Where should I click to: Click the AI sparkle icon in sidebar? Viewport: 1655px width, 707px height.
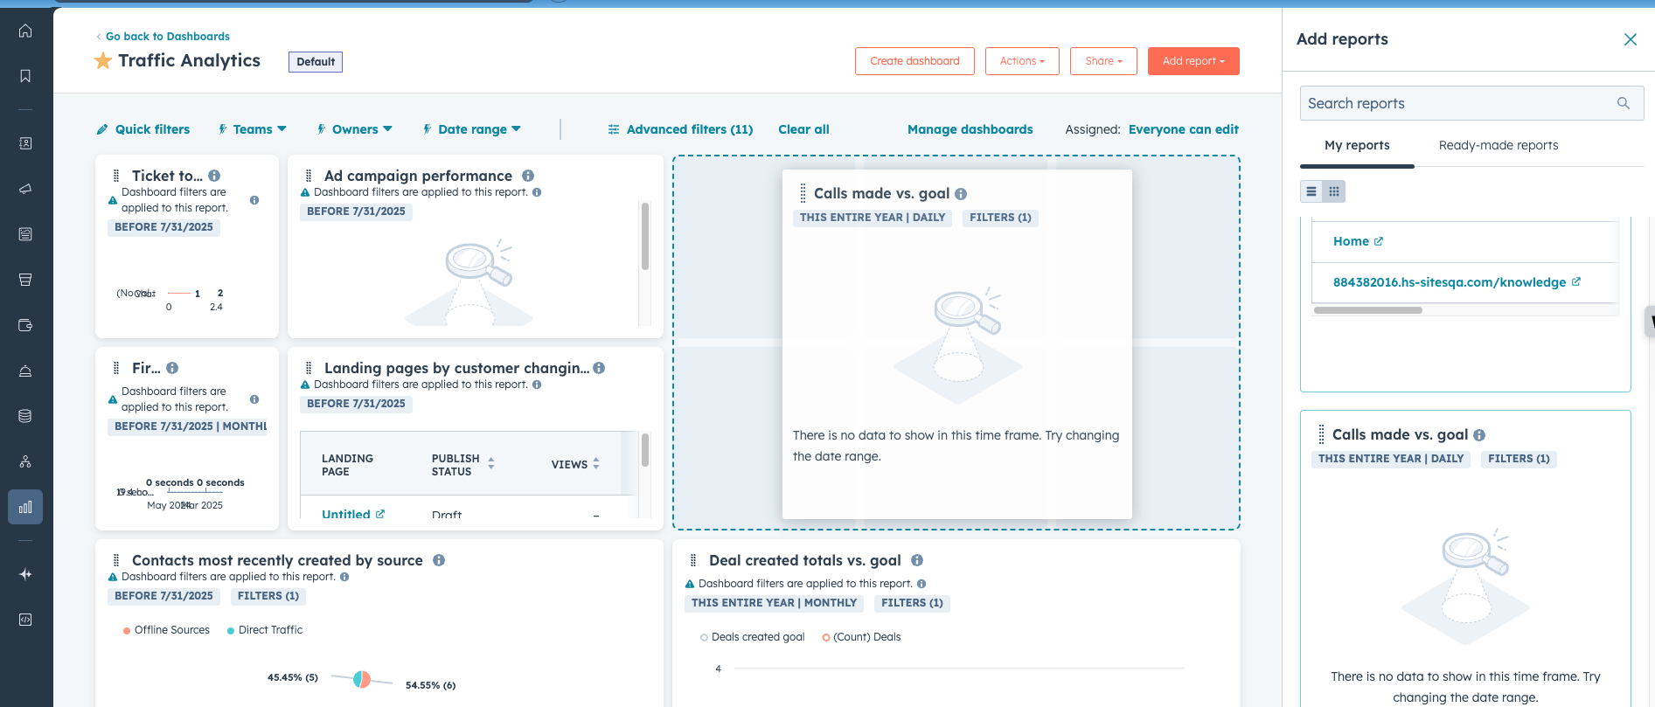pyautogui.click(x=25, y=574)
